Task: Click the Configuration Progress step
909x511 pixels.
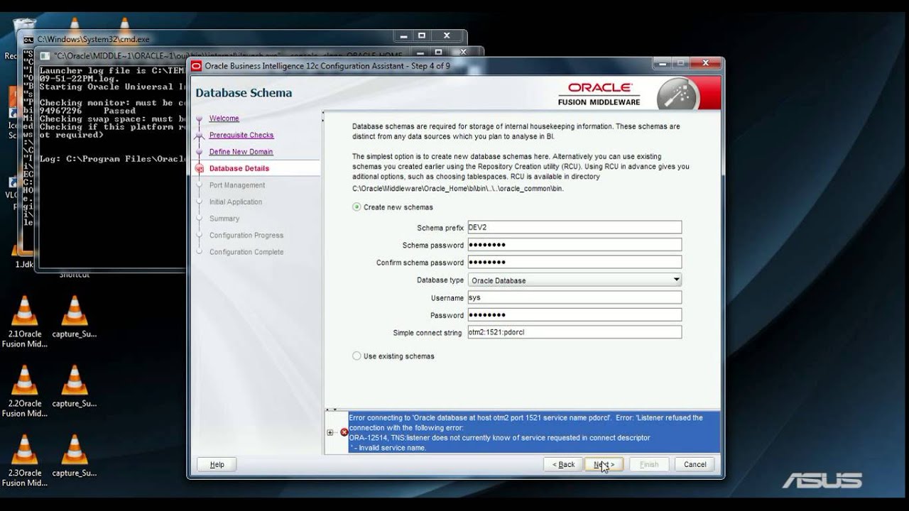Action: coord(246,236)
